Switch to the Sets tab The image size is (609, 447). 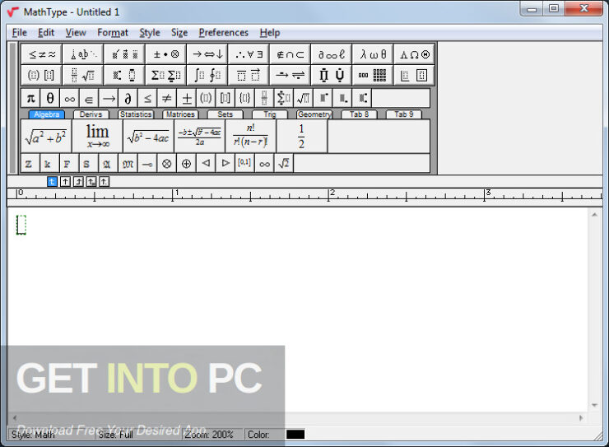coord(225,114)
